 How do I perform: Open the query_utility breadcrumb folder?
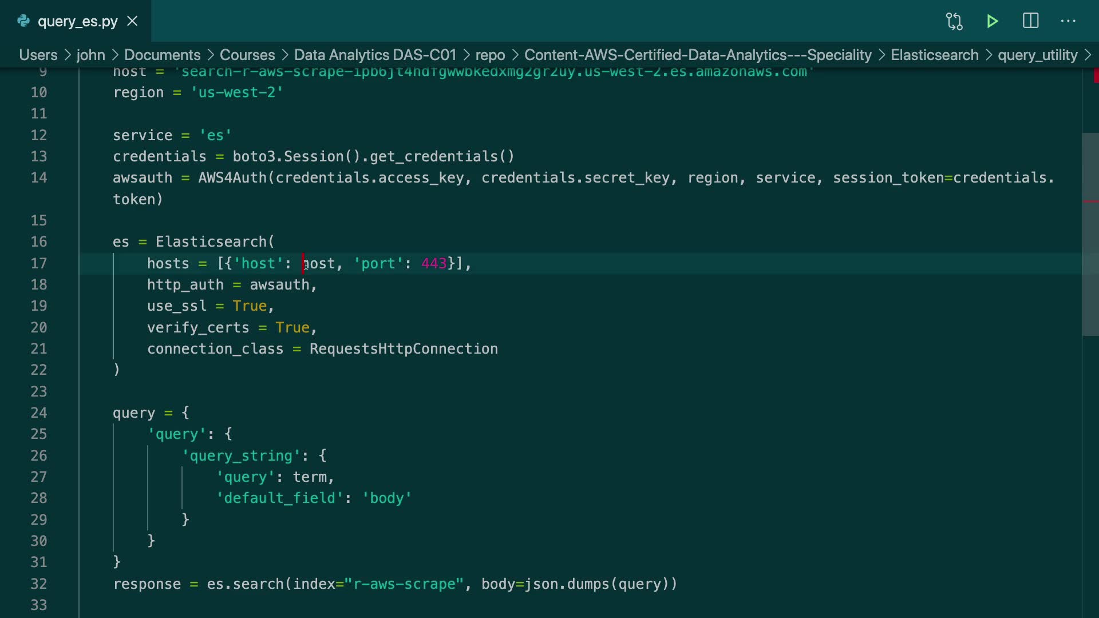[x=1037, y=55]
